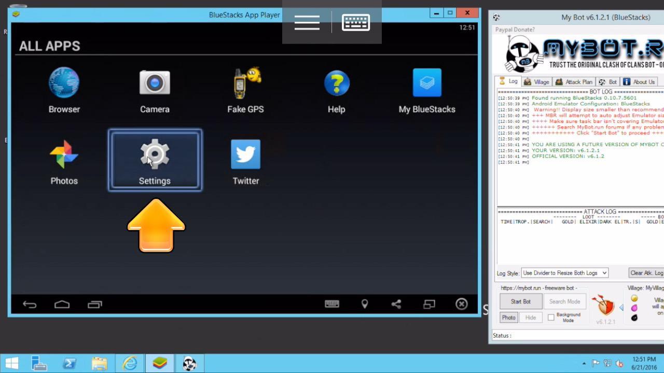Image resolution: width=664 pixels, height=373 pixels.
Task: Click MyBot icon in the taskbar
Action: pos(189,364)
